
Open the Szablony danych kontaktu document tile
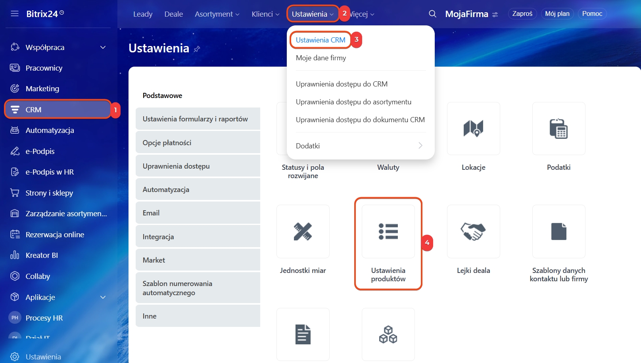pos(559,231)
